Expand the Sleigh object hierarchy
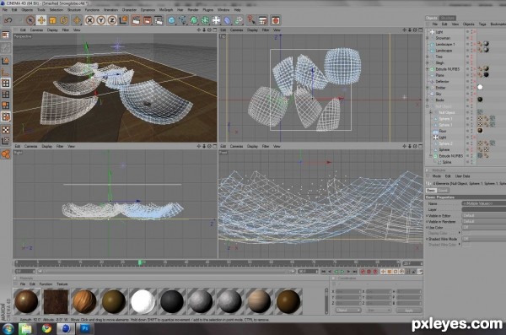Viewport: 506px width, 335px height. click(428, 62)
